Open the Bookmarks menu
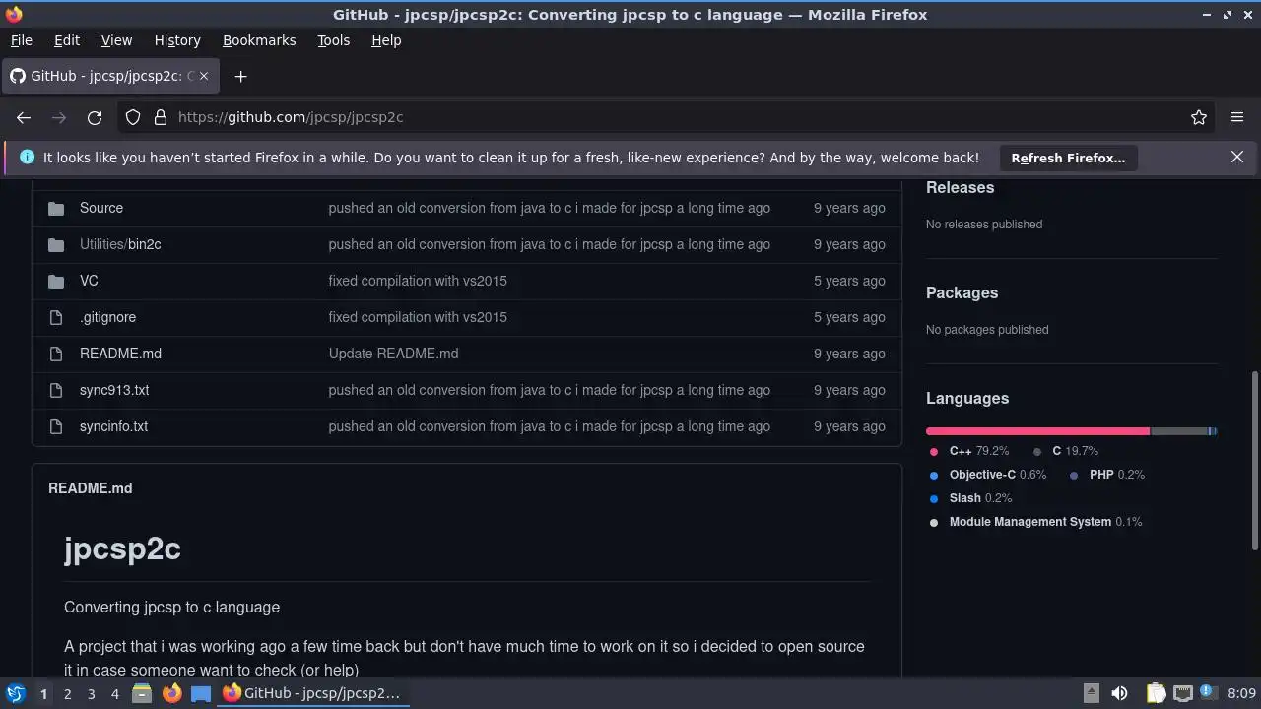The image size is (1261, 709). tap(259, 40)
